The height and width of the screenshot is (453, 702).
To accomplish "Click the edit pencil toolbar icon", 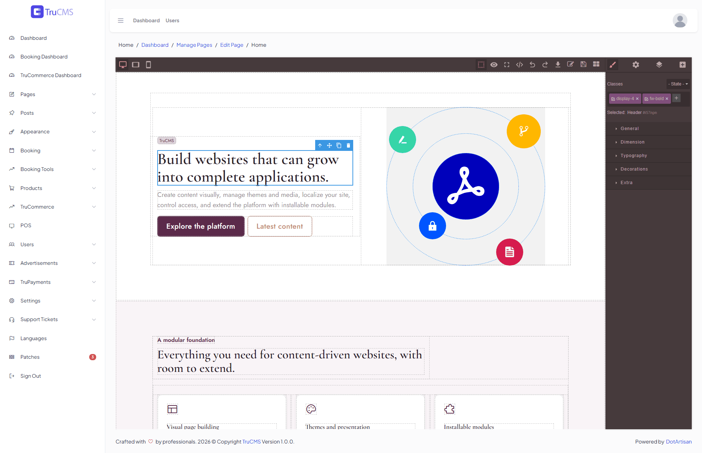I will pyautogui.click(x=570, y=65).
